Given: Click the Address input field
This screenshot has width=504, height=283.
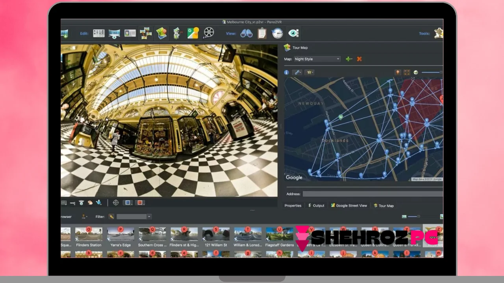Looking at the screenshot, I should [372, 194].
